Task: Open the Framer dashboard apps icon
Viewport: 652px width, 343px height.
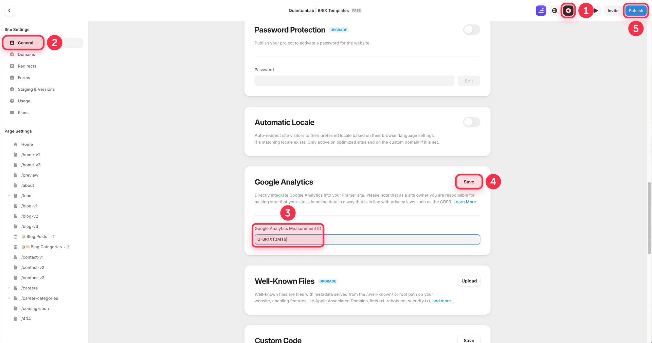Action: pos(541,11)
